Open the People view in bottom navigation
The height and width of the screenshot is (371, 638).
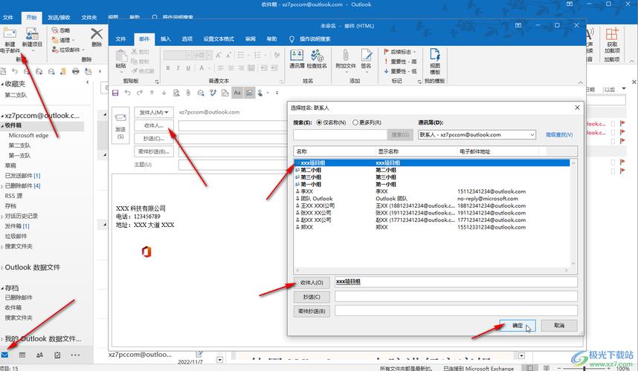pyautogui.click(x=40, y=355)
